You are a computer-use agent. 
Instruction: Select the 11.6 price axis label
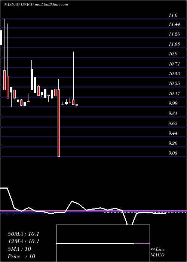(x=173, y=16)
